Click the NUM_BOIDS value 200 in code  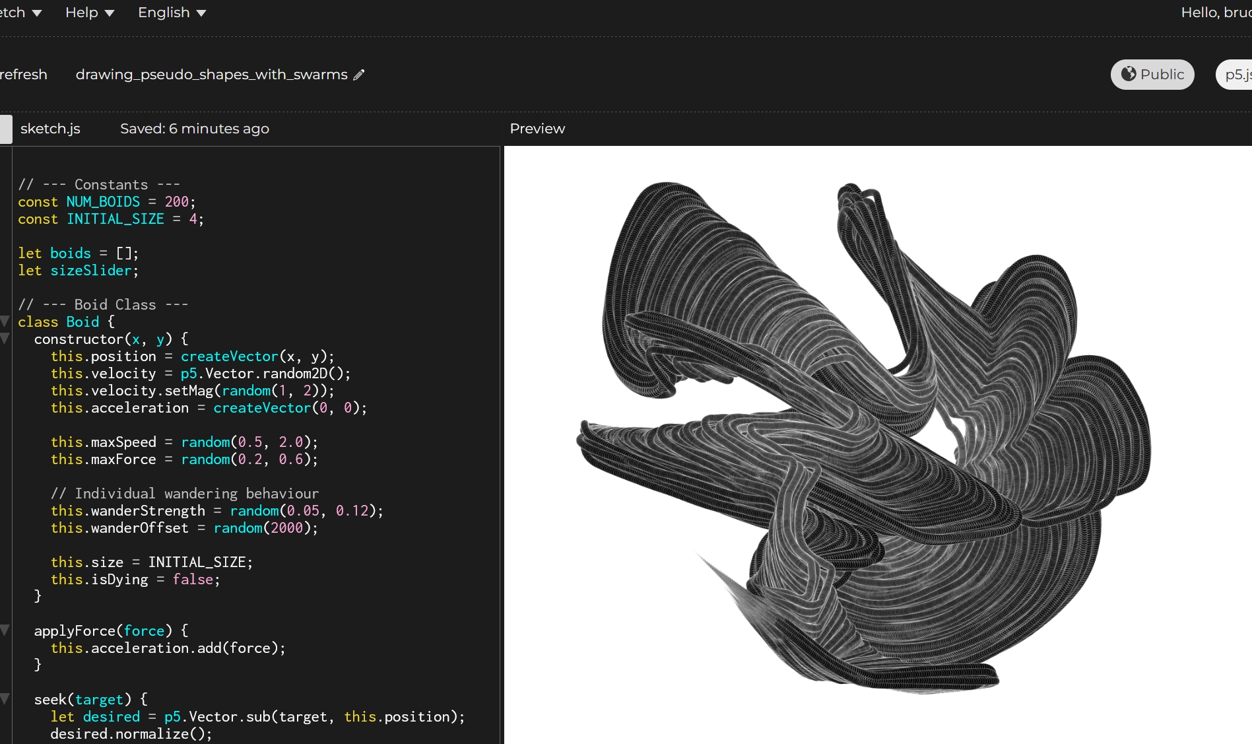pyautogui.click(x=176, y=201)
